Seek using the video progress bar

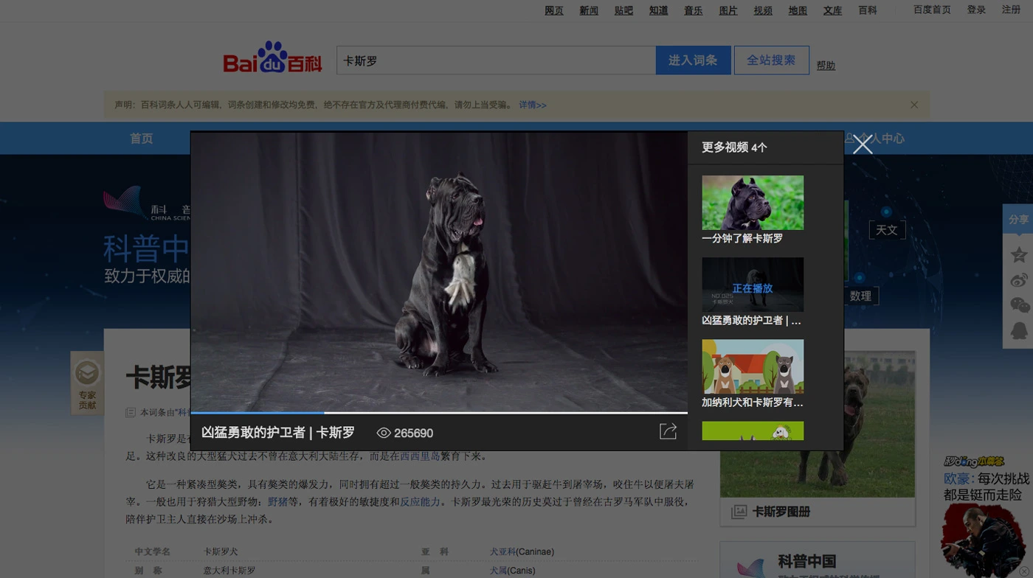pyautogui.click(x=441, y=412)
